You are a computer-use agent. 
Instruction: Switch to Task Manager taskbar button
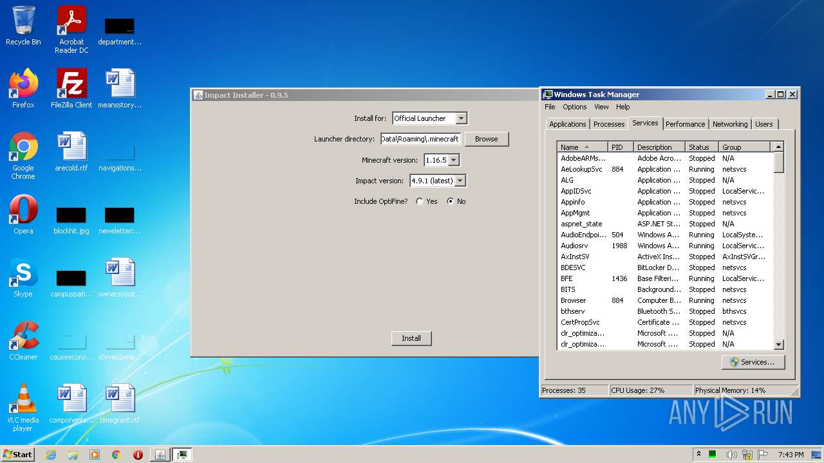coord(183,455)
